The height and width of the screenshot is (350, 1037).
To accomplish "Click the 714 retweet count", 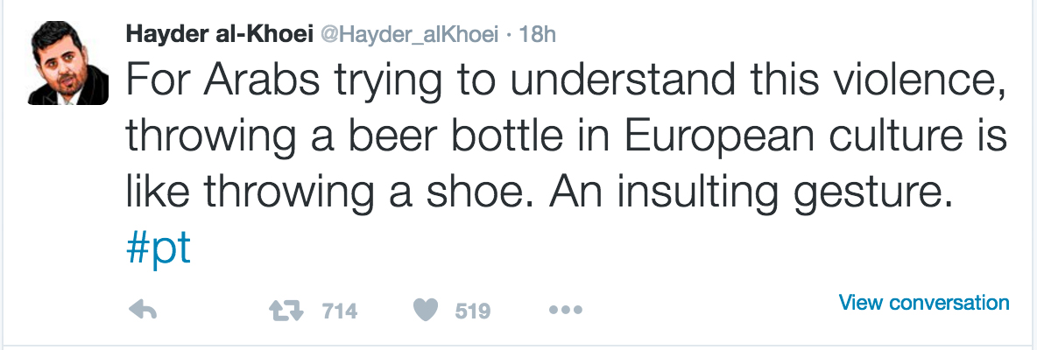I will coord(340,311).
